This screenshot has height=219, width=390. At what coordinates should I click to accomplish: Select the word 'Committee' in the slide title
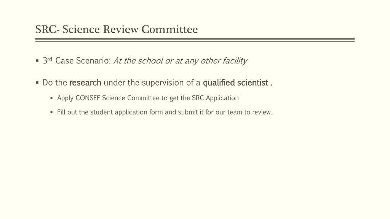[169, 30]
